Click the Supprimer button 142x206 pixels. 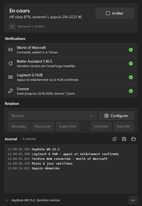pos(68,126)
